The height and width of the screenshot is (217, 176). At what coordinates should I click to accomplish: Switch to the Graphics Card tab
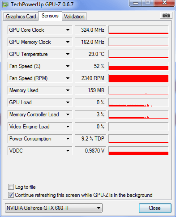point(21,17)
